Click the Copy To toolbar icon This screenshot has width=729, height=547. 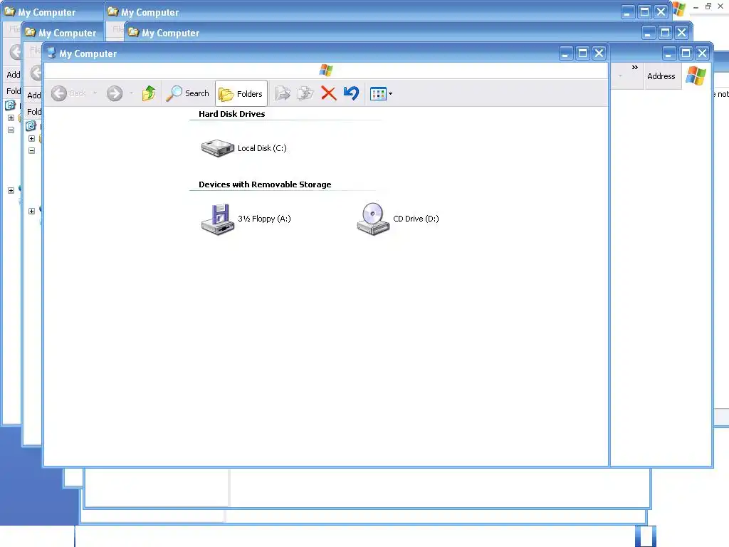[305, 93]
